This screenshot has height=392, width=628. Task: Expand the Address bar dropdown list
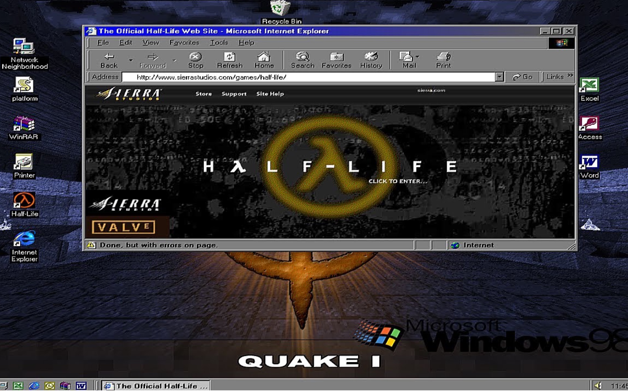point(499,77)
